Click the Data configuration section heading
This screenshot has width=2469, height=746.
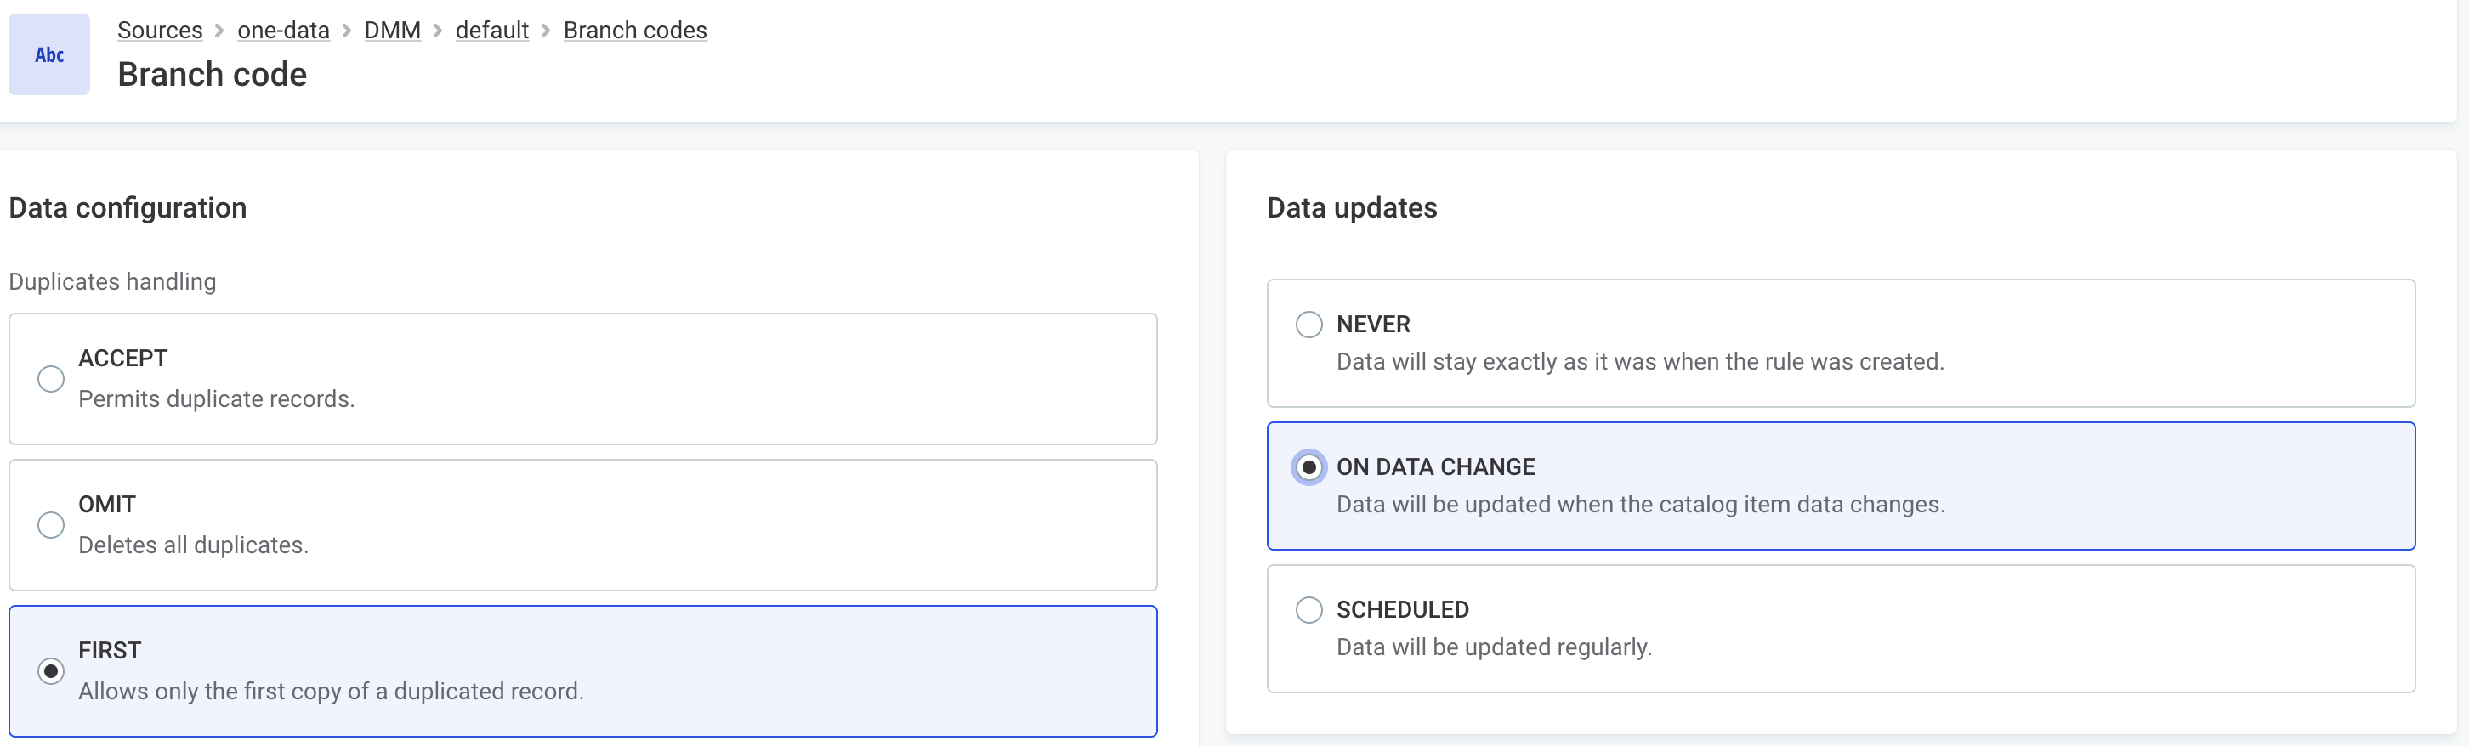(128, 206)
